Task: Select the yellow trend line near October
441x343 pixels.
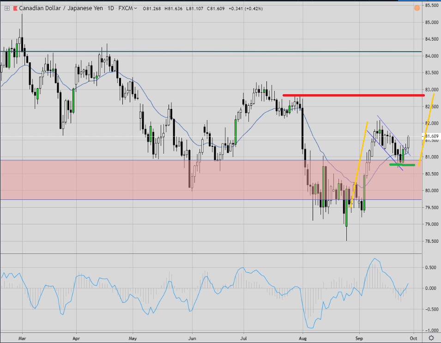Action: (426, 130)
